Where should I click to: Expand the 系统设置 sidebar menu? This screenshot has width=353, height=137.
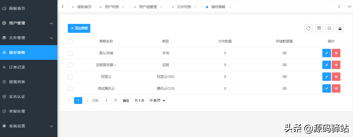[52, 126]
